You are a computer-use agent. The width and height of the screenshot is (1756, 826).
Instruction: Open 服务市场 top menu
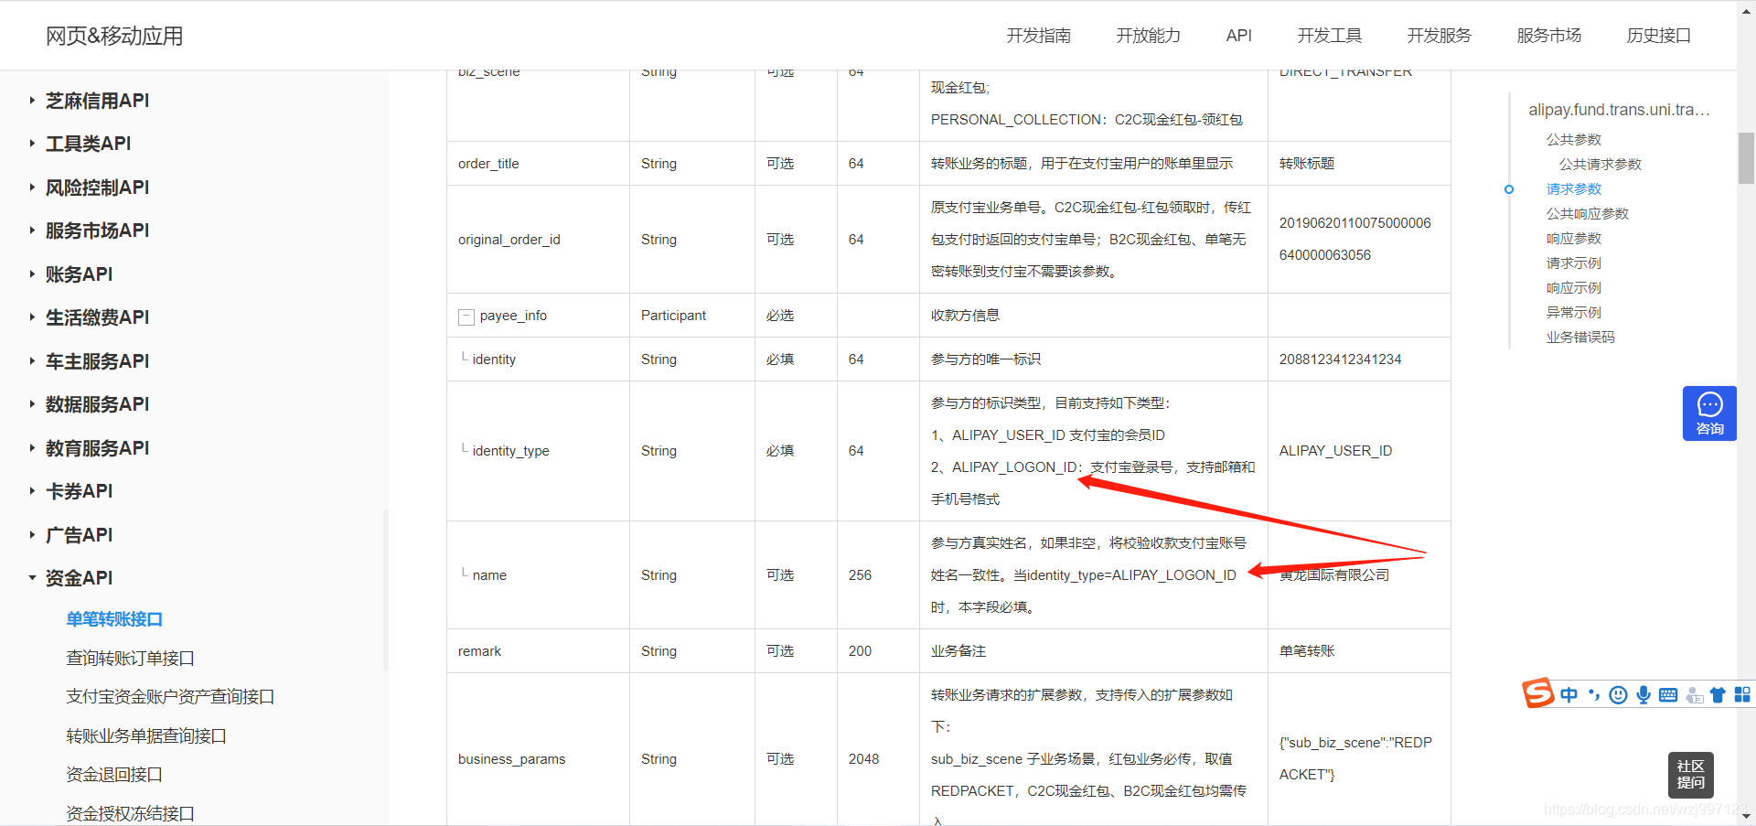tap(1548, 36)
